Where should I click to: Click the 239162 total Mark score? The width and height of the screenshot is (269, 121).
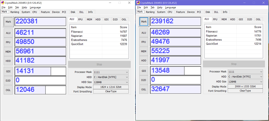(x=175, y=21)
